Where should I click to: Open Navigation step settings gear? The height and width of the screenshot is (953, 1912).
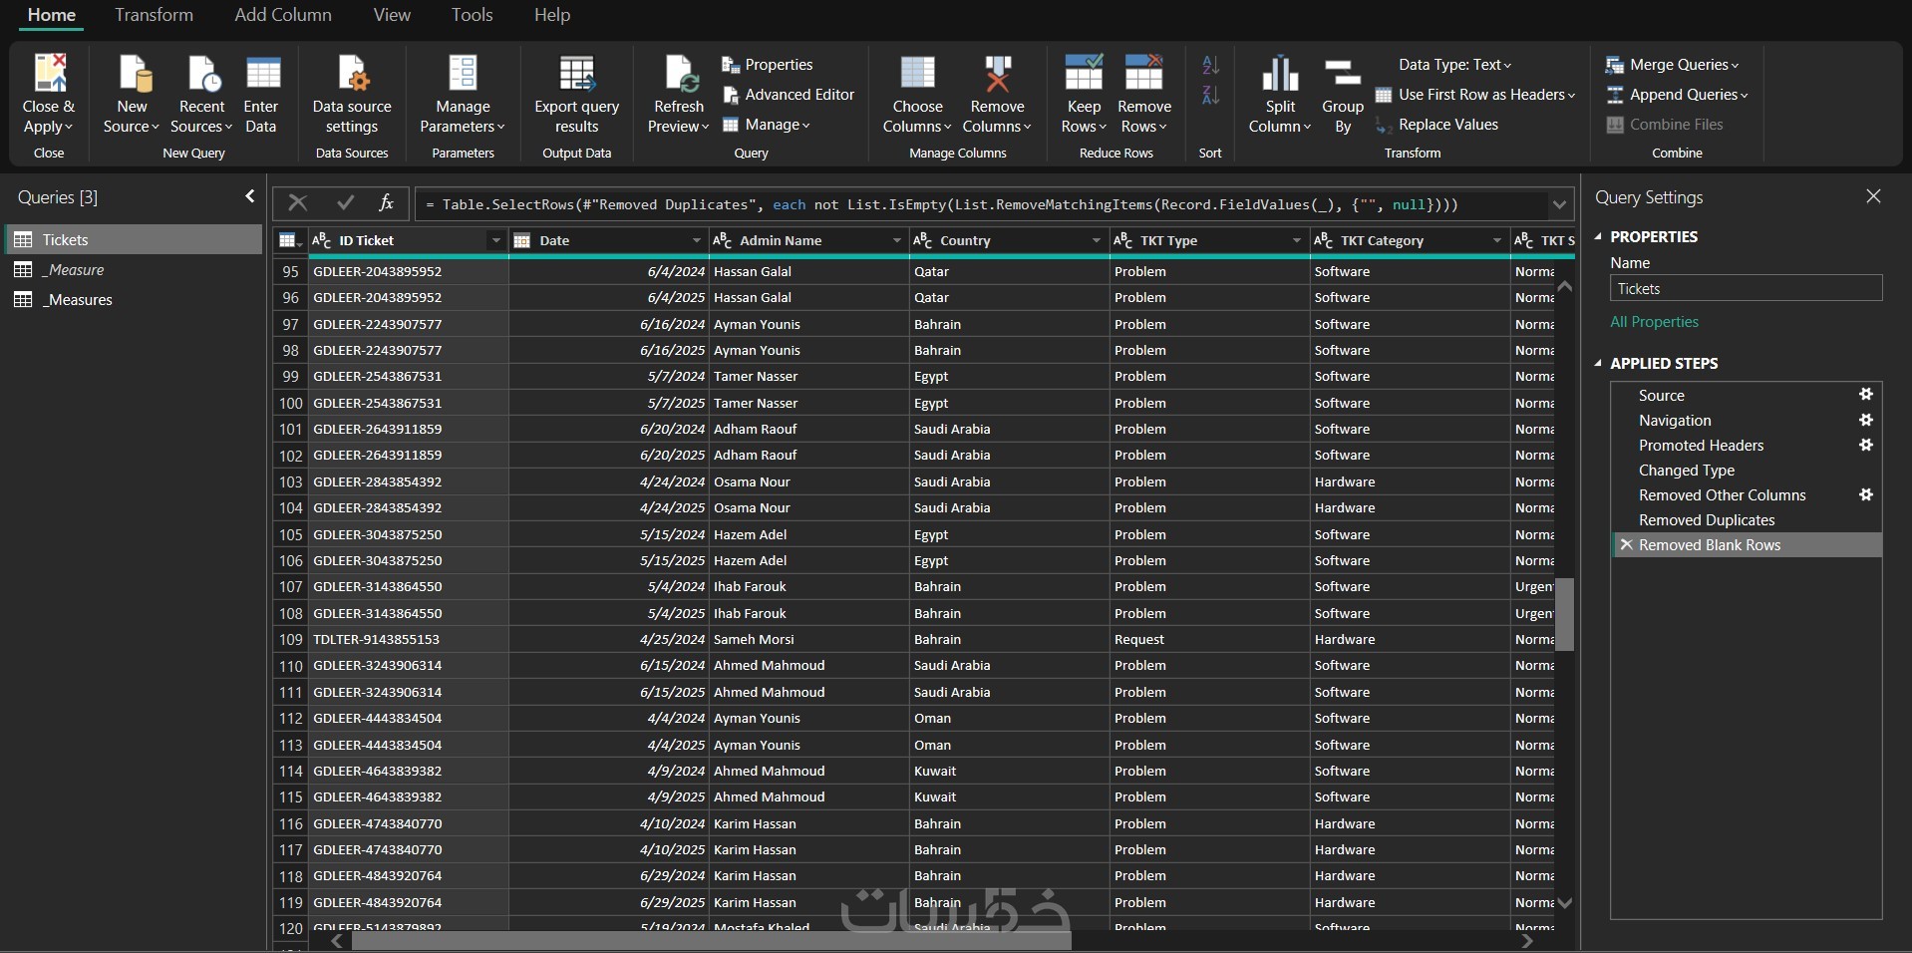[x=1866, y=420]
